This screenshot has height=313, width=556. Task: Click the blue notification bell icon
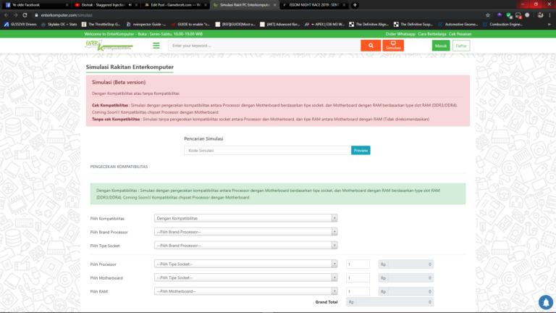(545, 301)
